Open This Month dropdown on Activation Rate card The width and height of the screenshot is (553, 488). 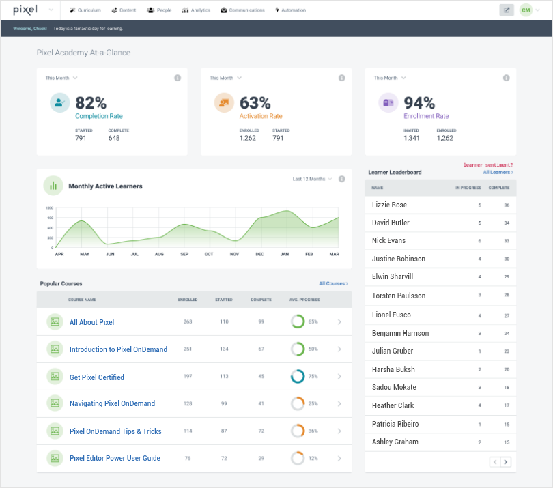point(226,78)
